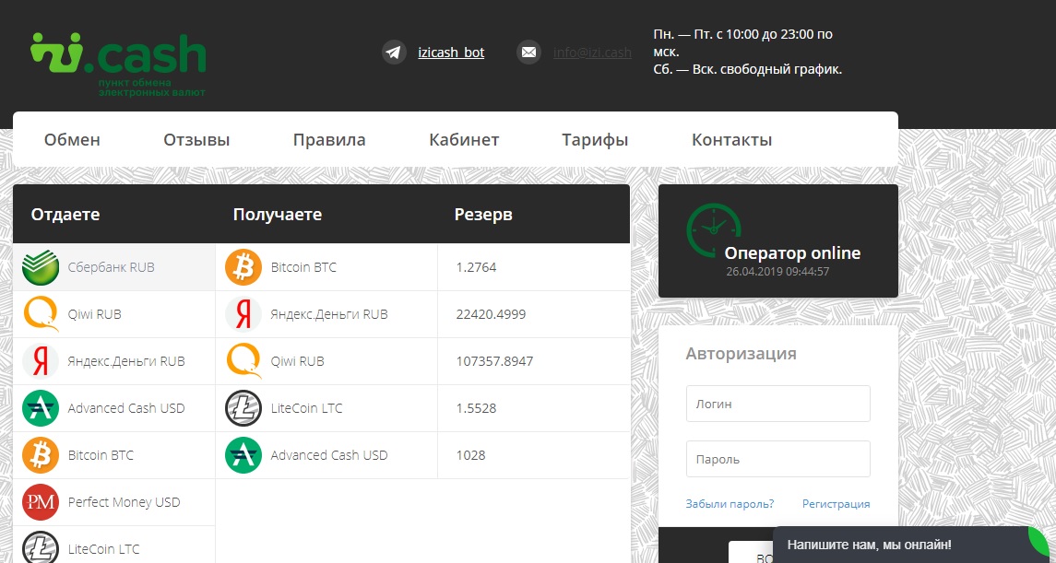Open the Регистрация link

pos(836,504)
